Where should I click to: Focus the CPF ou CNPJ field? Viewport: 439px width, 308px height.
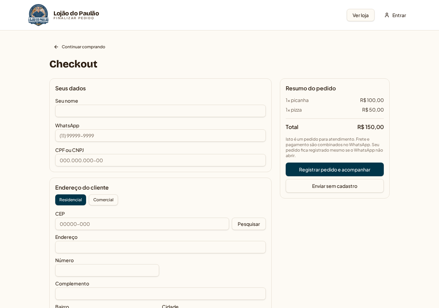(161, 160)
